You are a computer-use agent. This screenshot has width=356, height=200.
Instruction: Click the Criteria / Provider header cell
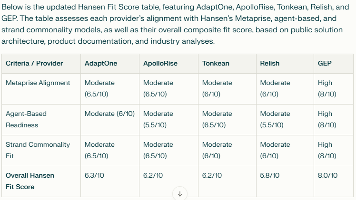tap(34, 63)
